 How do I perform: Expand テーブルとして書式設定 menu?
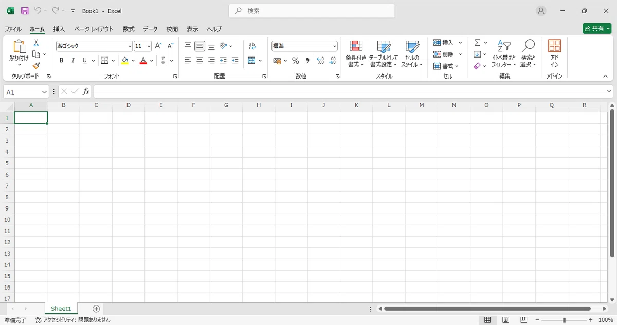pyautogui.click(x=384, y=54)
